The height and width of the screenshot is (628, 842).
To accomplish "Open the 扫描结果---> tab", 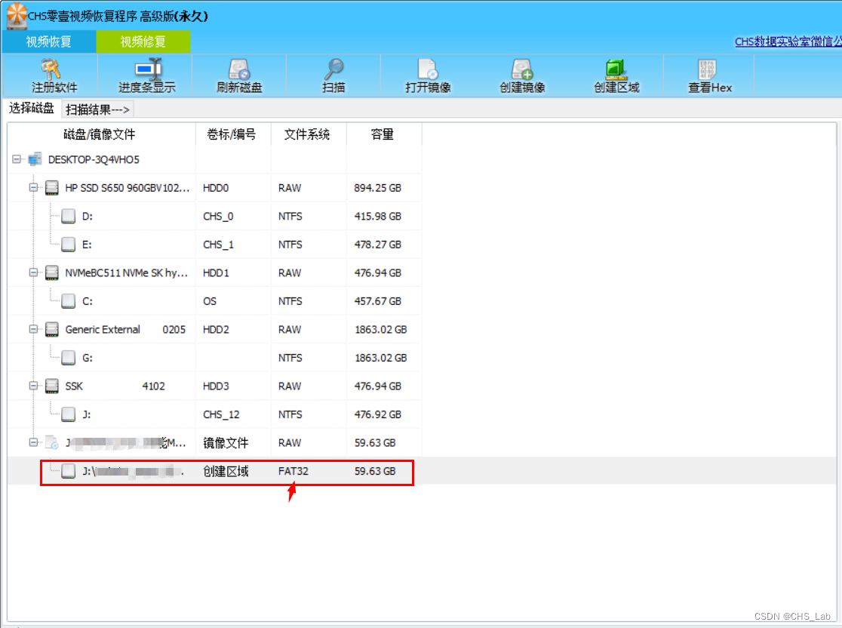I will tap(97, 109).
